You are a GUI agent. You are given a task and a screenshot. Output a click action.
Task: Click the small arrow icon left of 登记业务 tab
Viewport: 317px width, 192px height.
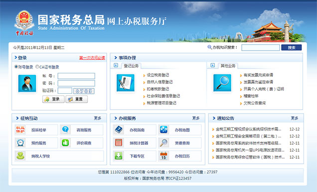point(116,65)
